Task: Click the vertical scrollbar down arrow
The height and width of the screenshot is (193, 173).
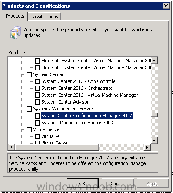Action: click(154, 141)
